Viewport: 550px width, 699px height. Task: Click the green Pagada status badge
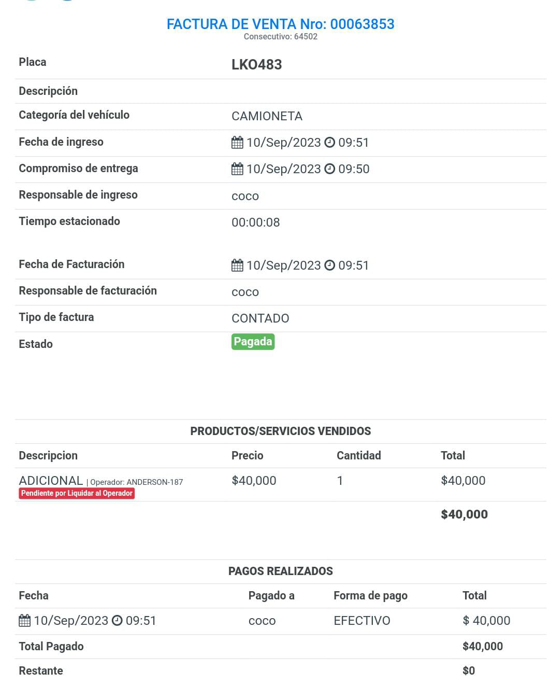tap(253, 342)
